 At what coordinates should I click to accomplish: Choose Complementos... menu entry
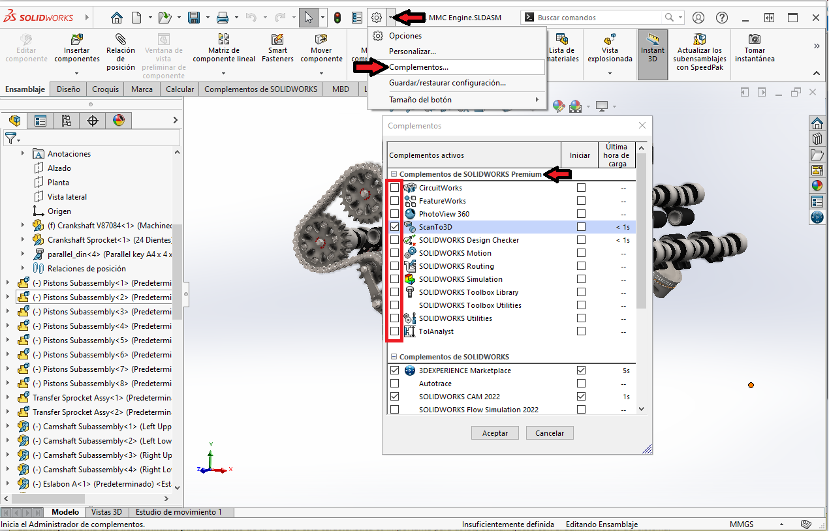coord(457,67)
